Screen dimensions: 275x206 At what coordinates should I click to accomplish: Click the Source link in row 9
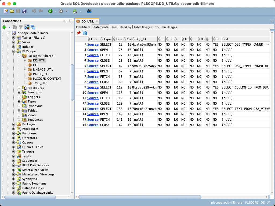click(93, 87)
